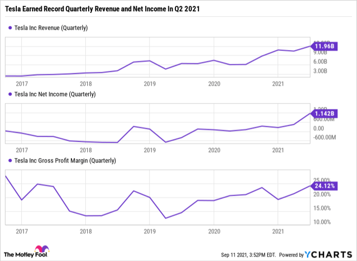Click '2018' under the Revenue chart
Screen dimensions: 357x261
pos(86,84)
